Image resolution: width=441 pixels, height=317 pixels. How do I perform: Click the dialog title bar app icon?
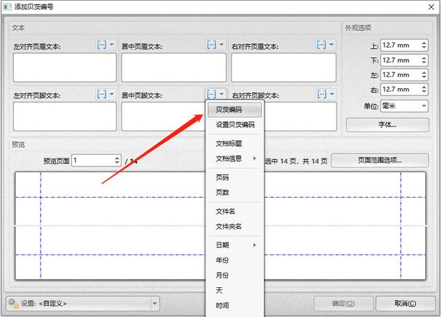point(7,7)
